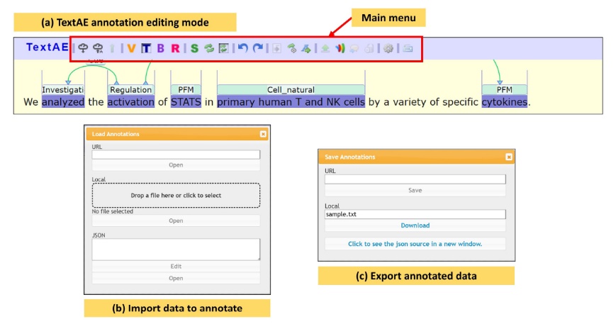The width and height of the screenshot is (616, 324).
Task: Click the JSON text area
Action: [x=176, y=250]
